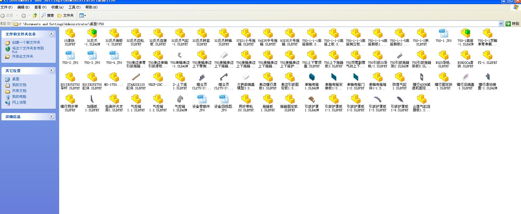Image resolution: width=521 pixels, height=214 pixels.
Task: Select the 750-2.JPG image icon
Action: click(x=70, y=55)
